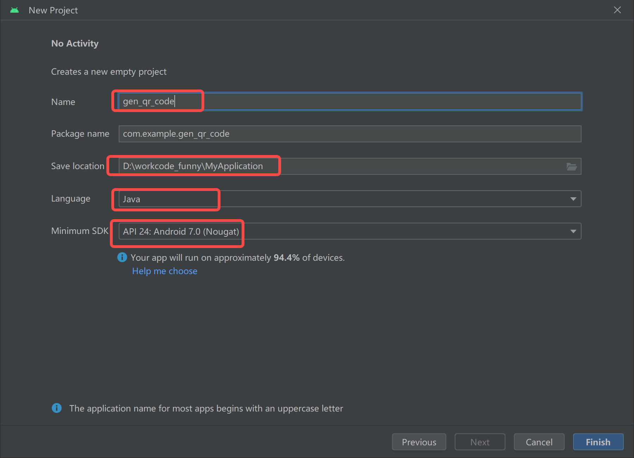Click the 'Language' label
Viewport: 634px width, 458px height.
70,198
